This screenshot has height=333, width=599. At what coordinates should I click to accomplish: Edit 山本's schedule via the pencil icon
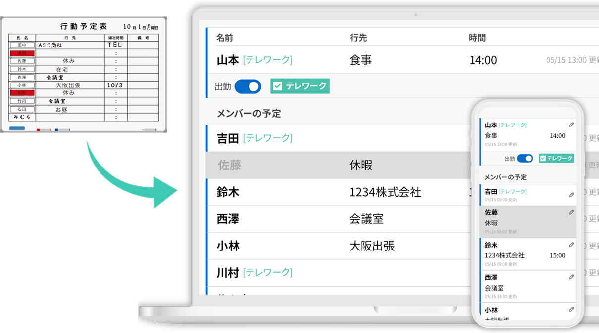[x=571, y=125]
